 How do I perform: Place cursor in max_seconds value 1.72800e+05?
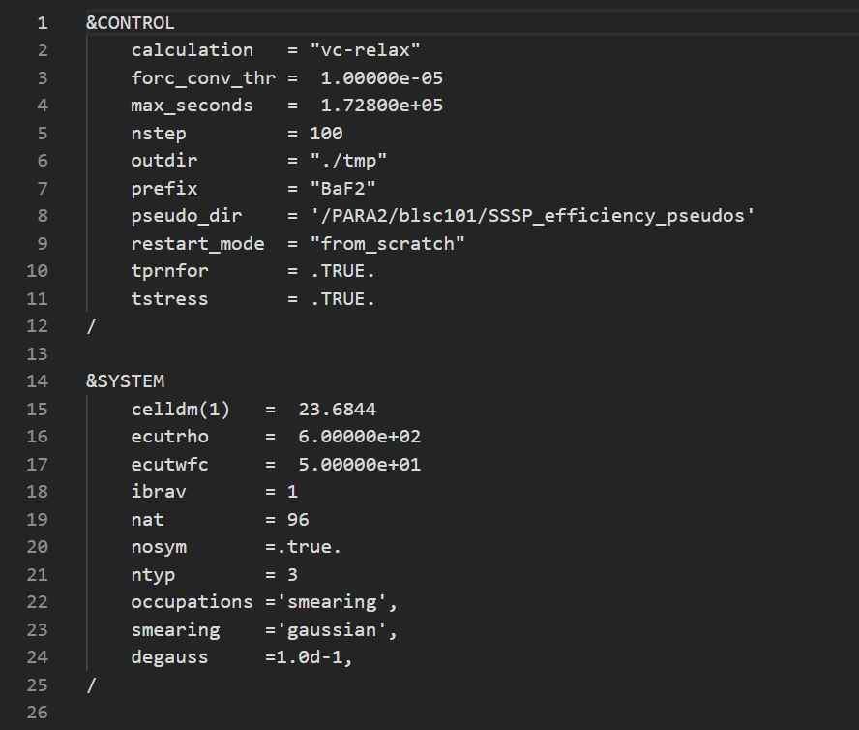click(382, 106)
